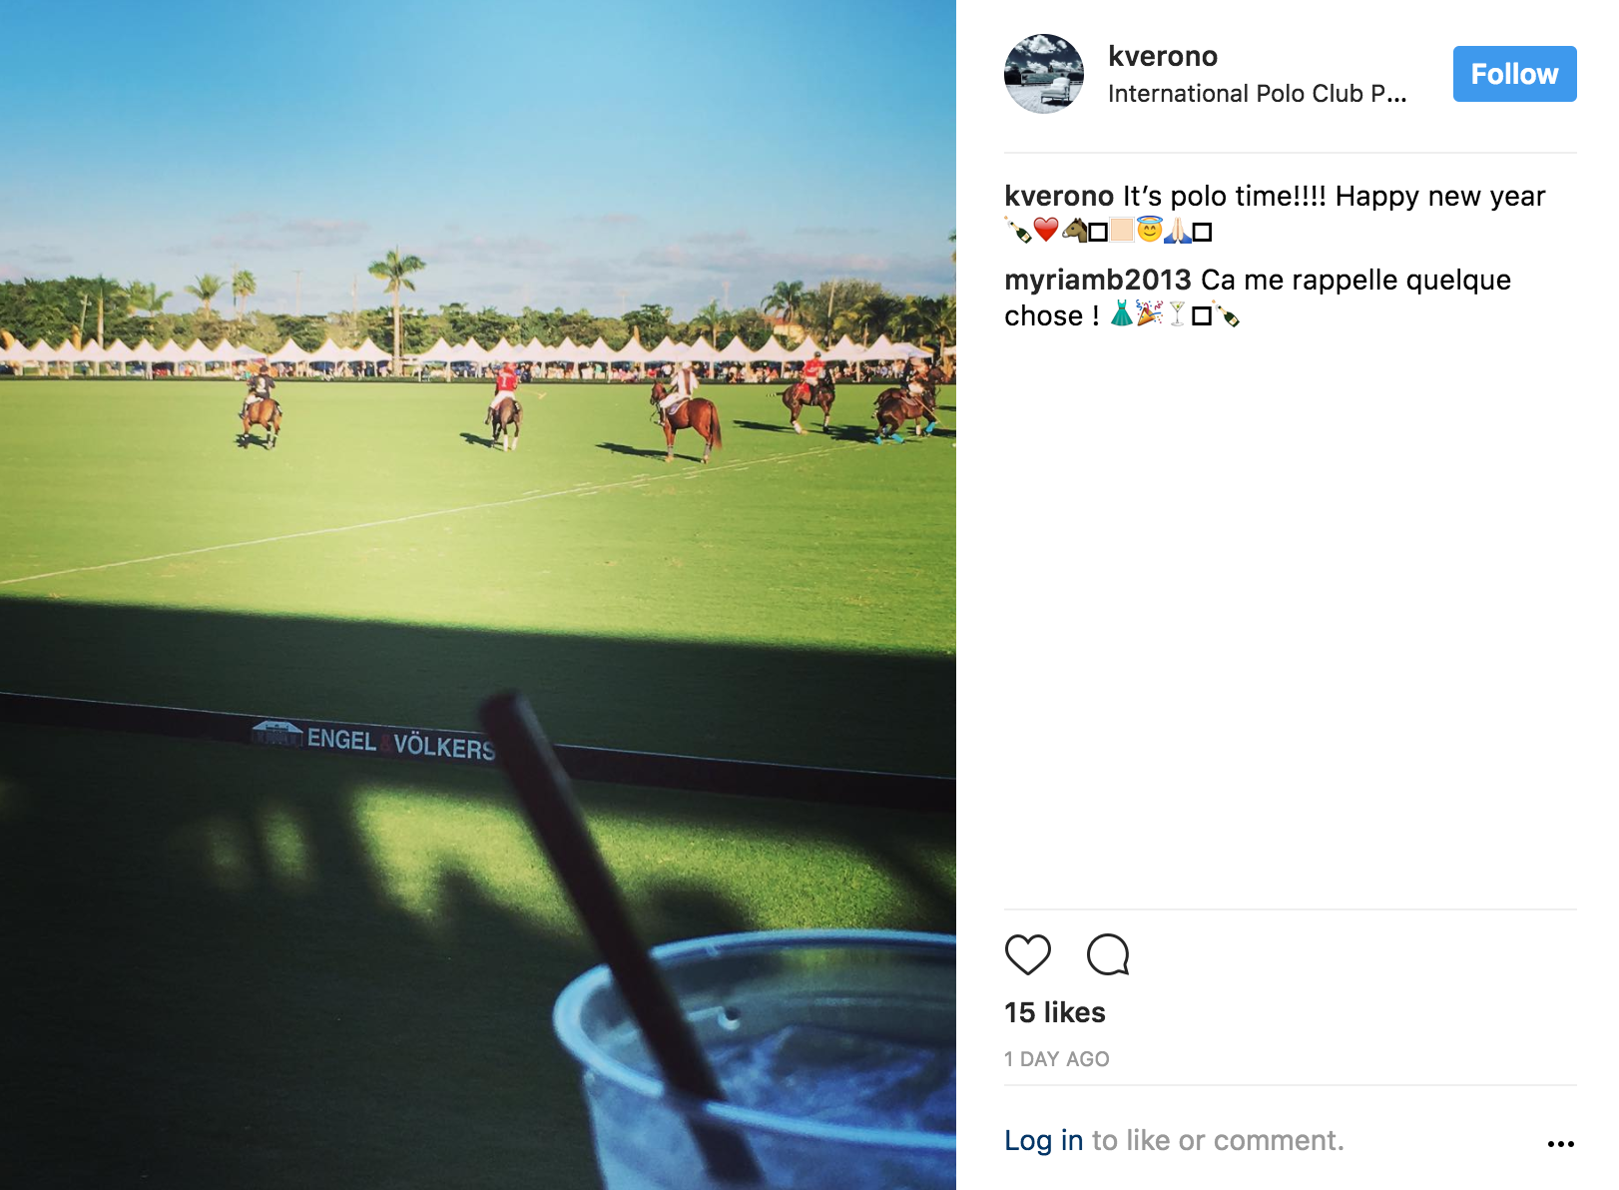Open kverono username in header
1619x1190 pixels.
coord(1163,56)
